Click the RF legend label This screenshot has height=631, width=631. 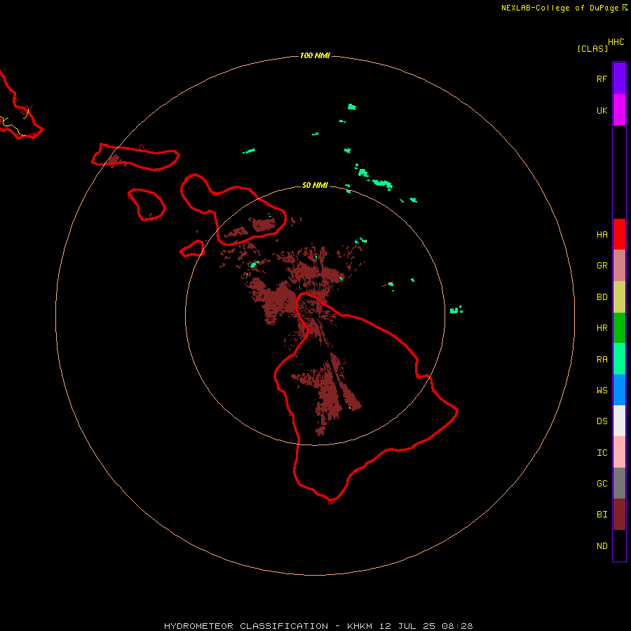[x=602, y=79]
